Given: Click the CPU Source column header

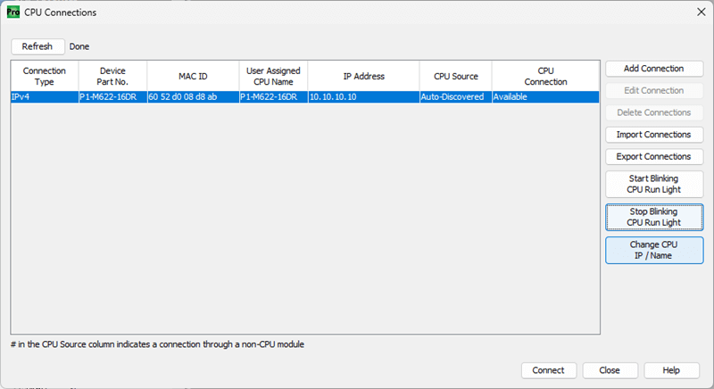Looking at the screenshot, I should (x=455, y=77).
